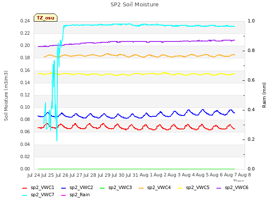The width and height of the screenshot is (270, 203).
Task: Toggle the sp2_Rain legend entry
Action: [76, 195]
